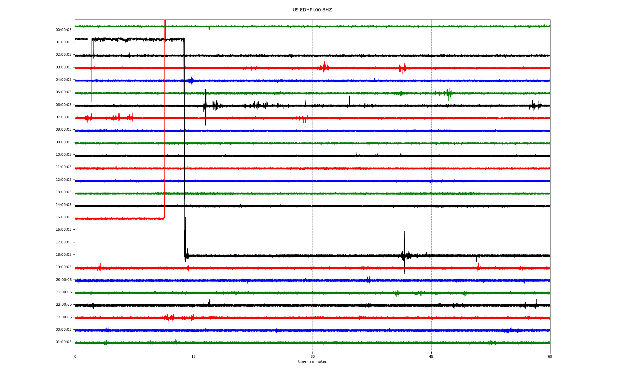This screenshot has height=391, width=625.
Task: Click the 07:00:05 time label
Action: point(63,117)
